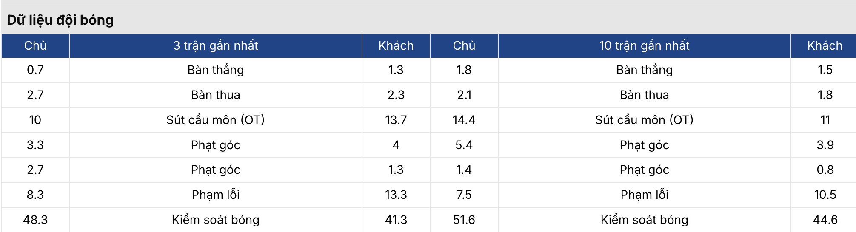Screen dimensions: 856x232
Task: Click the 10.5 fouls value cell
Action: pos(825,195)
